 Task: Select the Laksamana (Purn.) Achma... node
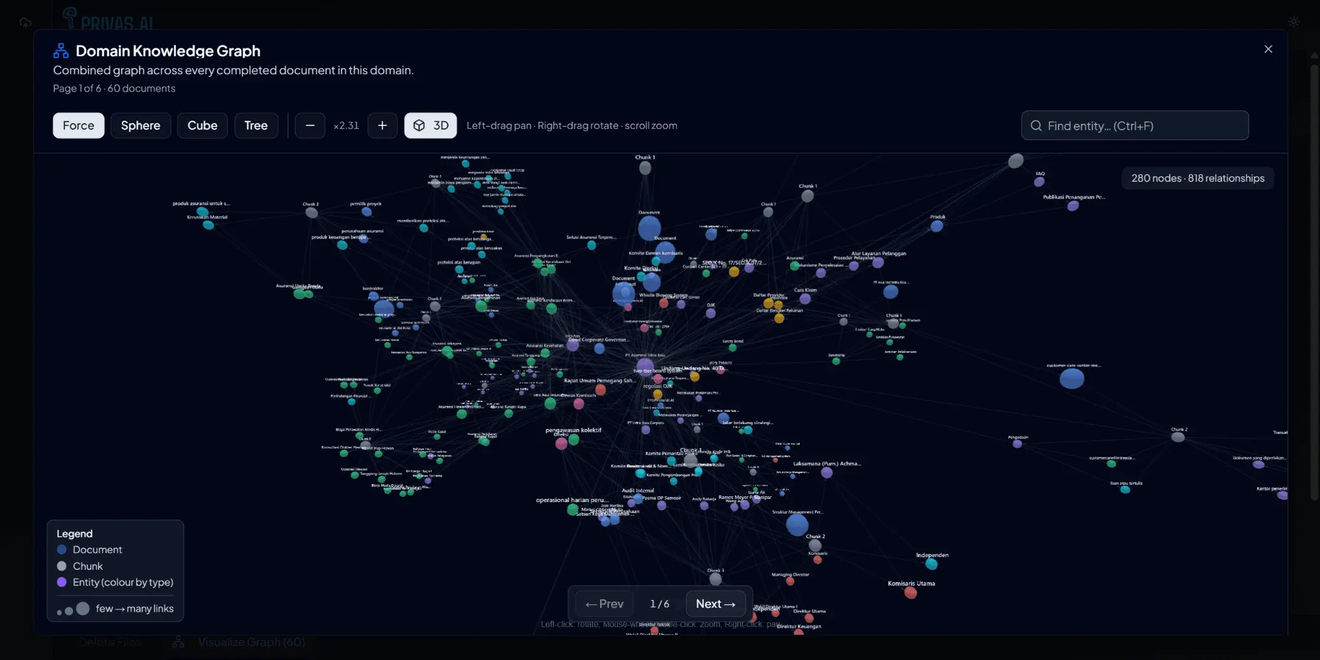[x=827, y=472]
